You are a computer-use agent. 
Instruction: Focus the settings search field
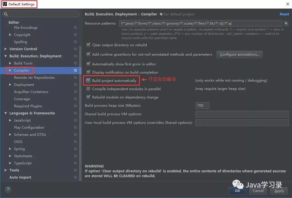pos(41,14)
